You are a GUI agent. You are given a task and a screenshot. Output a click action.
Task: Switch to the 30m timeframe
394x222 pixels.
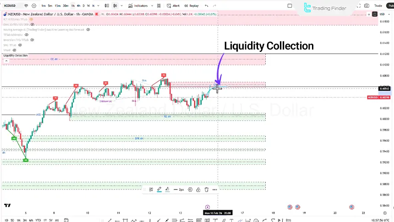pyautogui.click(x=66, y=6)
